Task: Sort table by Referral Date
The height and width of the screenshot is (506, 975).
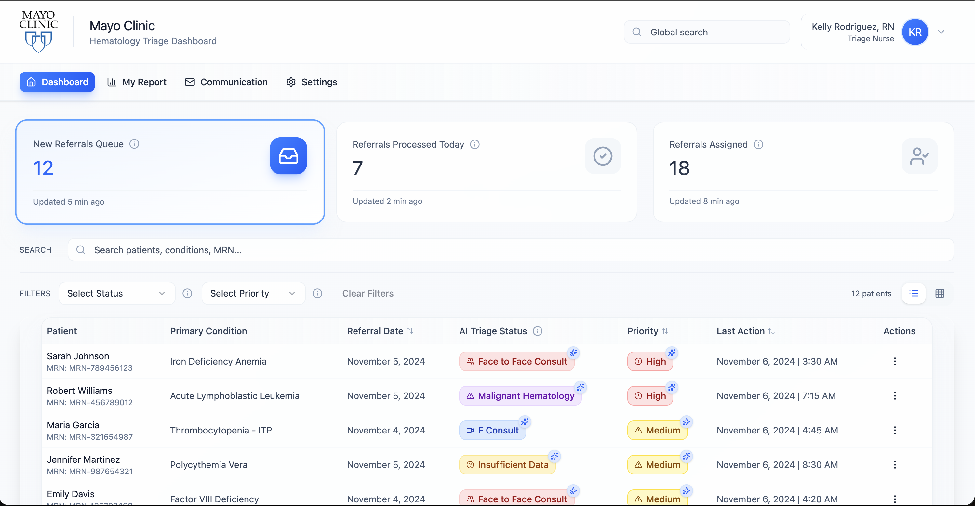Action: tap(409, 331)
